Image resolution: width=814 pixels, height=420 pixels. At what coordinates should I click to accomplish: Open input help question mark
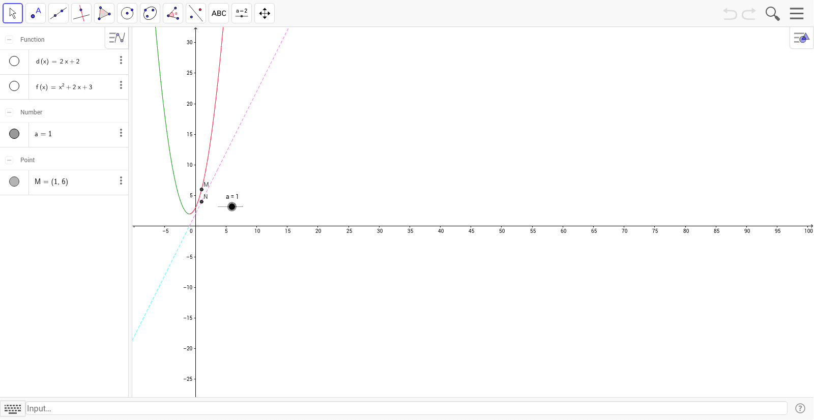[800, 408]
